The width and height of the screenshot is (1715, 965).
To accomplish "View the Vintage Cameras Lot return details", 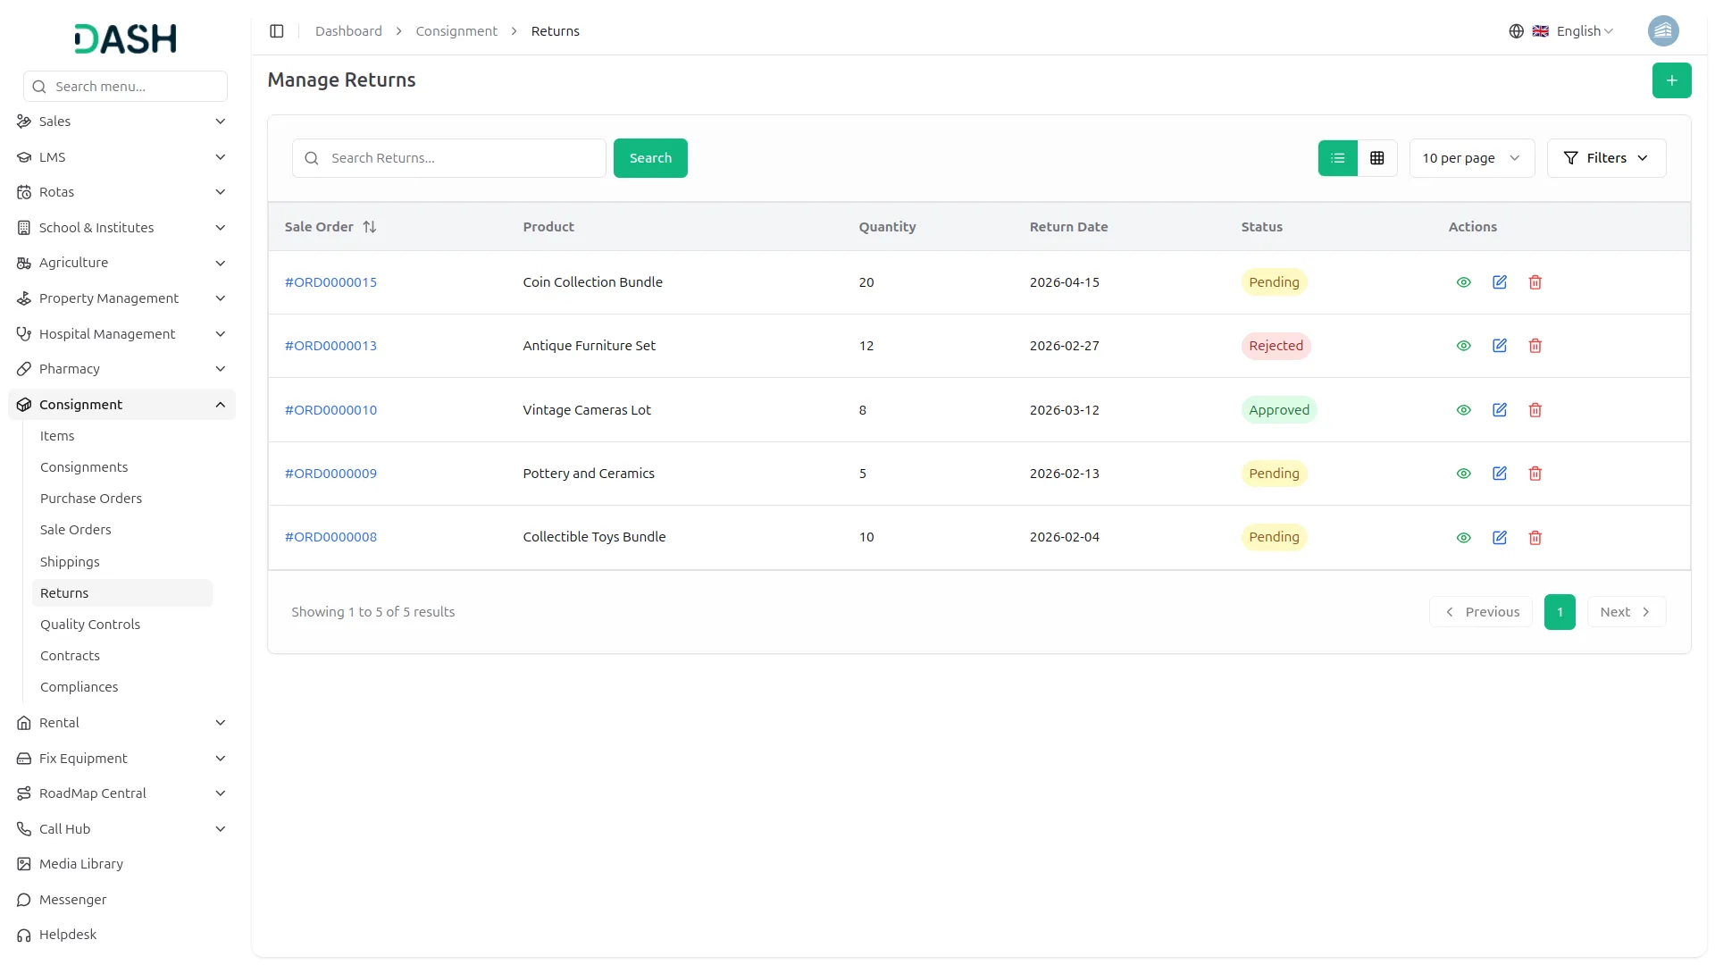I will tap(1463, 410).
